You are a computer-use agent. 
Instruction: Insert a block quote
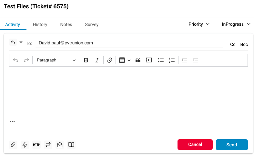138,60
